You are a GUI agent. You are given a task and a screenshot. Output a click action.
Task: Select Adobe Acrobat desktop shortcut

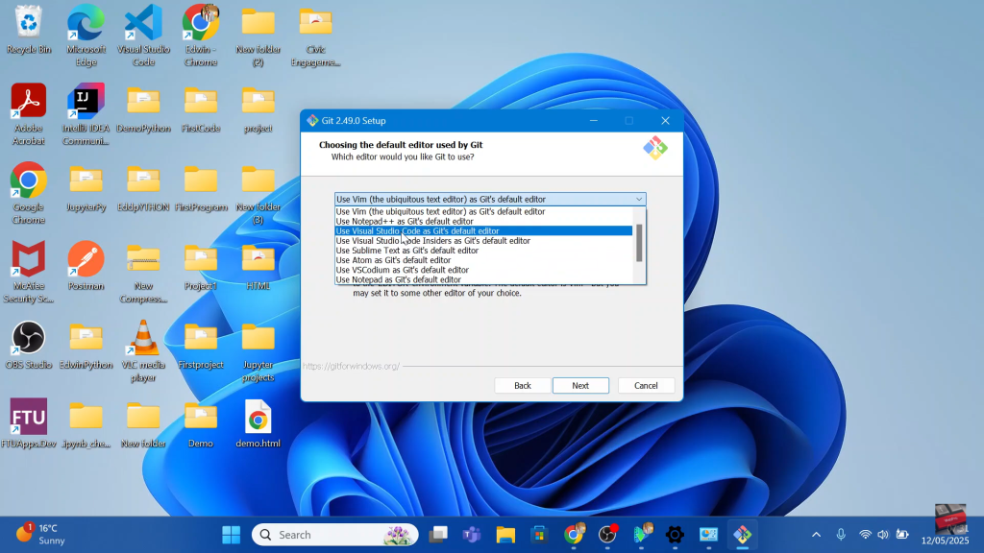coord(28,114)
